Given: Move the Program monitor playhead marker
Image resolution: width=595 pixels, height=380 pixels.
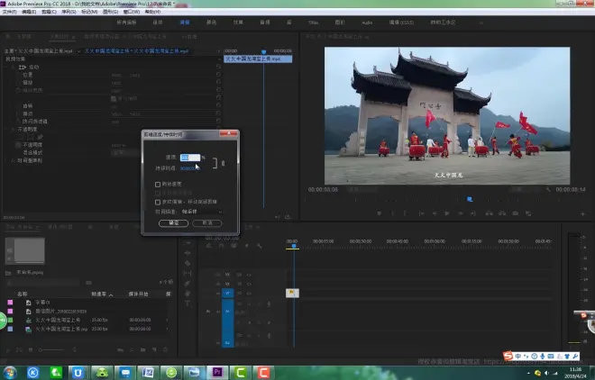Looking at the screenshot, I should click(470, 199).
